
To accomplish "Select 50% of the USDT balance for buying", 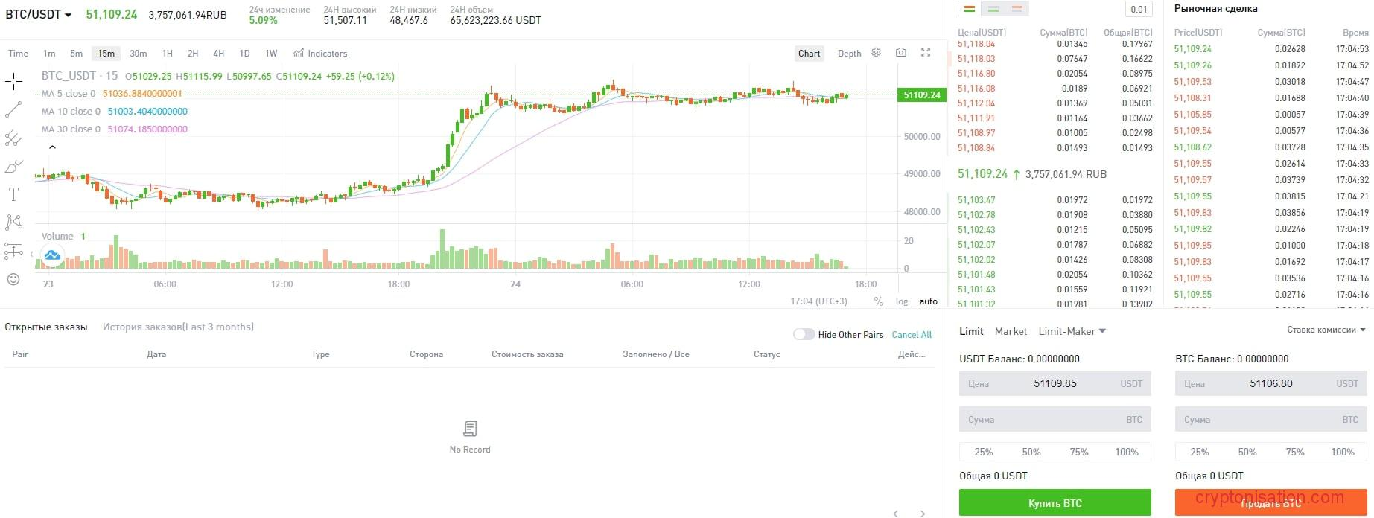I will (x=1031, y=452).
